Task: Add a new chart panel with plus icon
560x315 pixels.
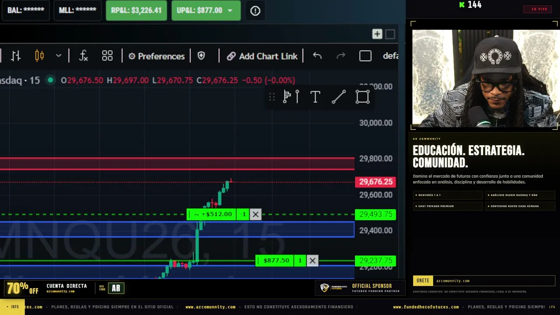Action: click(377, 34)
